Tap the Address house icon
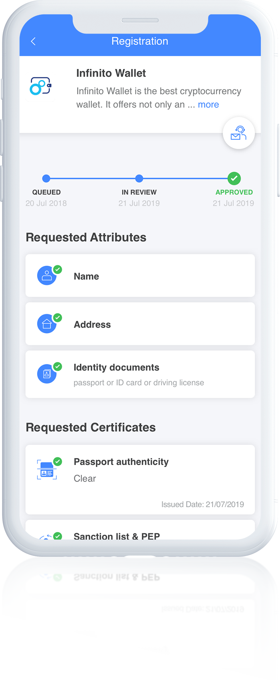Image resolution: width=280 pixels, height=680 pixels. (47, 324)
